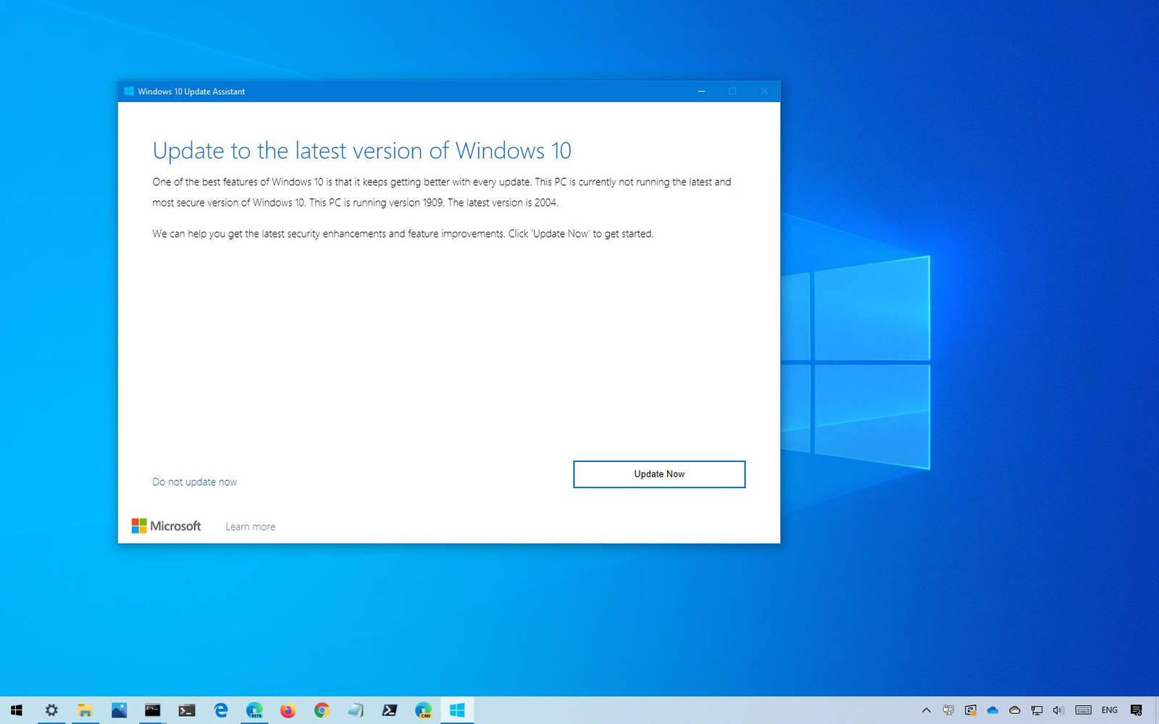This screenshot has height=724, width=1159.
Task: Open the Start menu
Action: click(x=15, y=710)
